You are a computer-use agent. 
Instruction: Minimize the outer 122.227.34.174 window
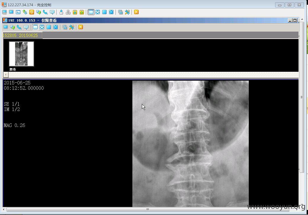[x=280, y=5]
